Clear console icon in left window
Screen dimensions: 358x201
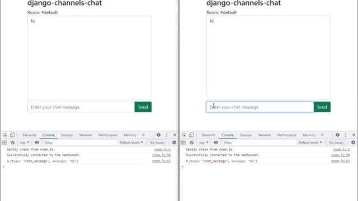pyautogui.click(x=13, y=142)
